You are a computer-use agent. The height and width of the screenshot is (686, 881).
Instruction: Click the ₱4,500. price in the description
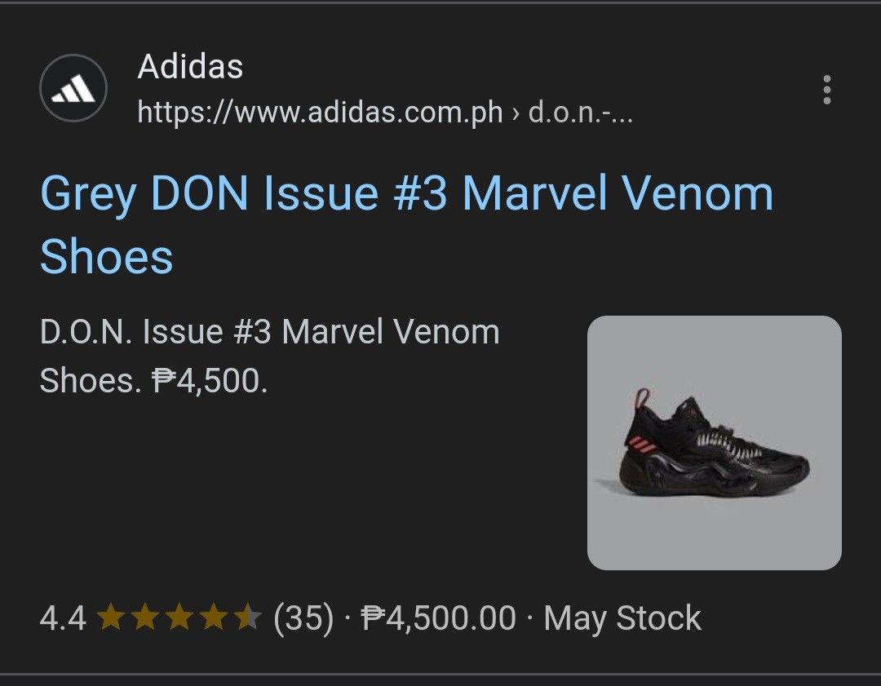(x=210, y=380)
